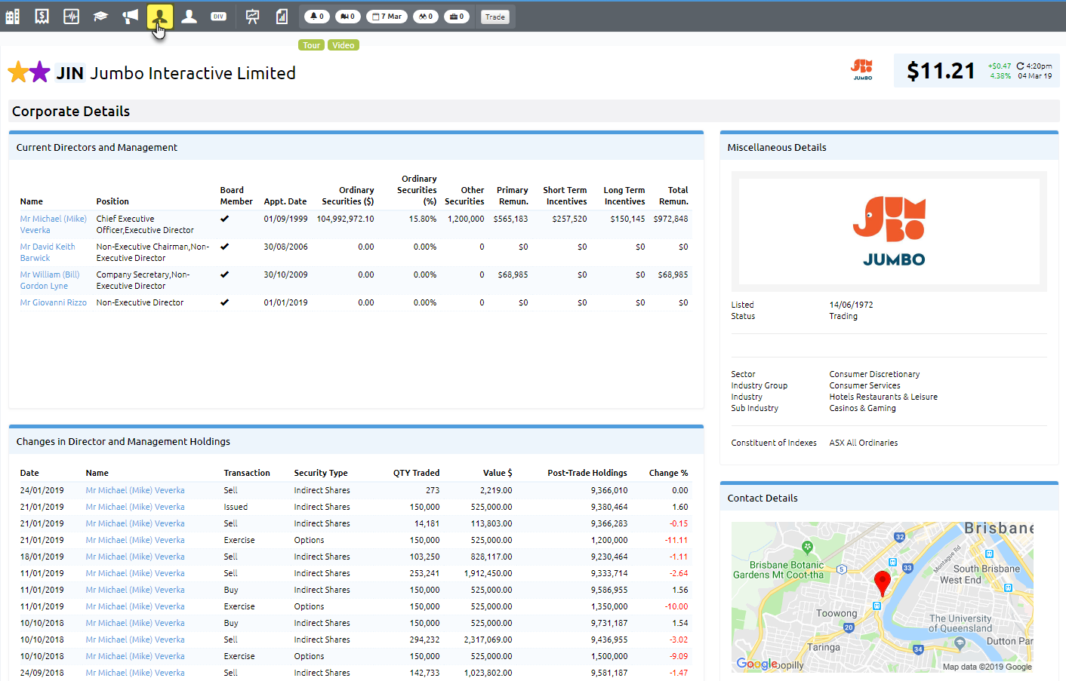The width and height of the screenshot is (1066, 681).
Task: Open the binoculars watchlist counter
Action: point(426,16)
